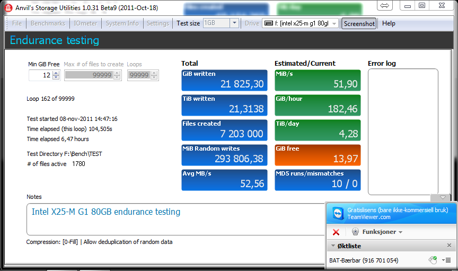Click the TiB/day green tile
The height and width of the screenshot is (271, 458).
click(x=318, y=130)
